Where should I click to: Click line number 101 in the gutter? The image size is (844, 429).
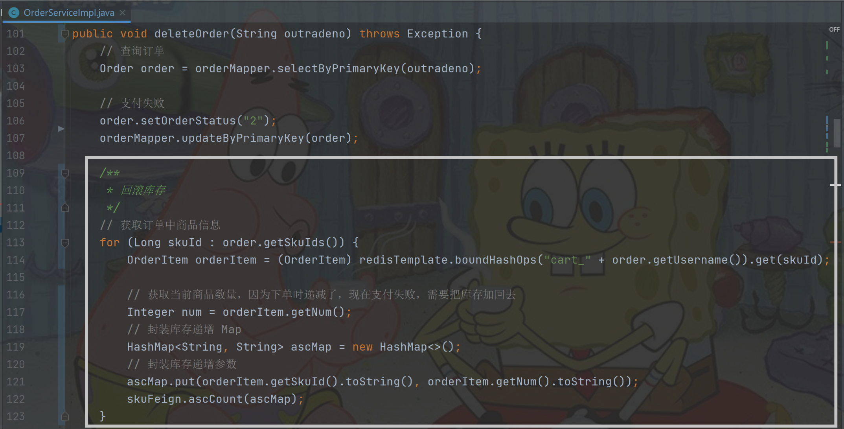[16, 34]
